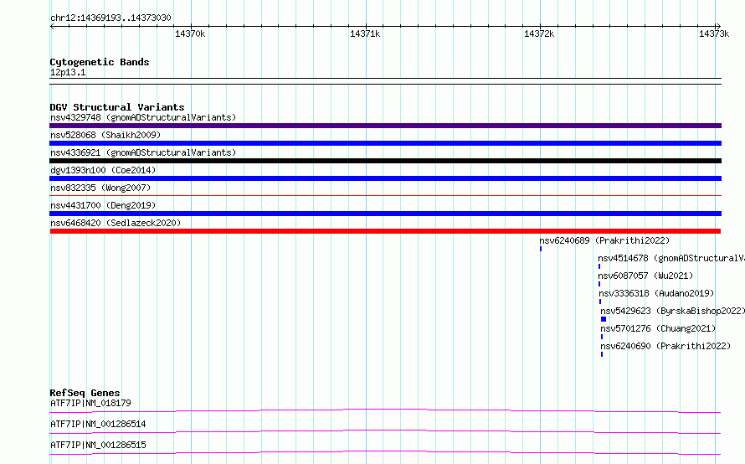745x464 pixels.
Task: Click the nsv6087057 (Wu2021) label
Action: pyautogui.click(x=645, y=276)
